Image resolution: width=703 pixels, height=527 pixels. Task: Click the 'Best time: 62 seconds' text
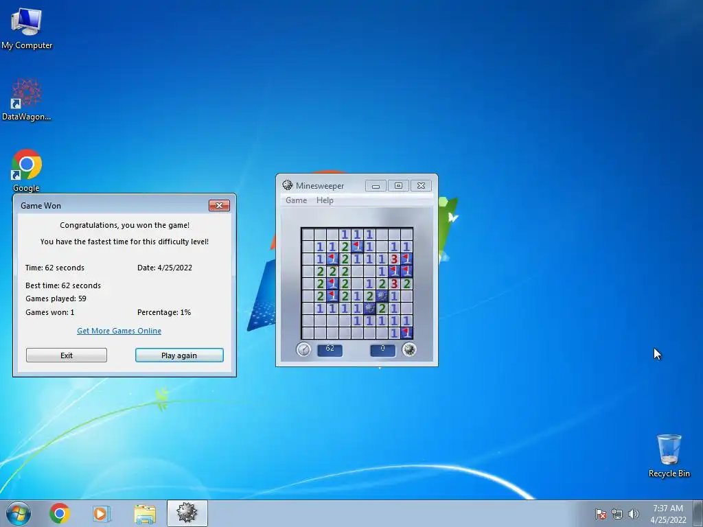pos(62,285)
